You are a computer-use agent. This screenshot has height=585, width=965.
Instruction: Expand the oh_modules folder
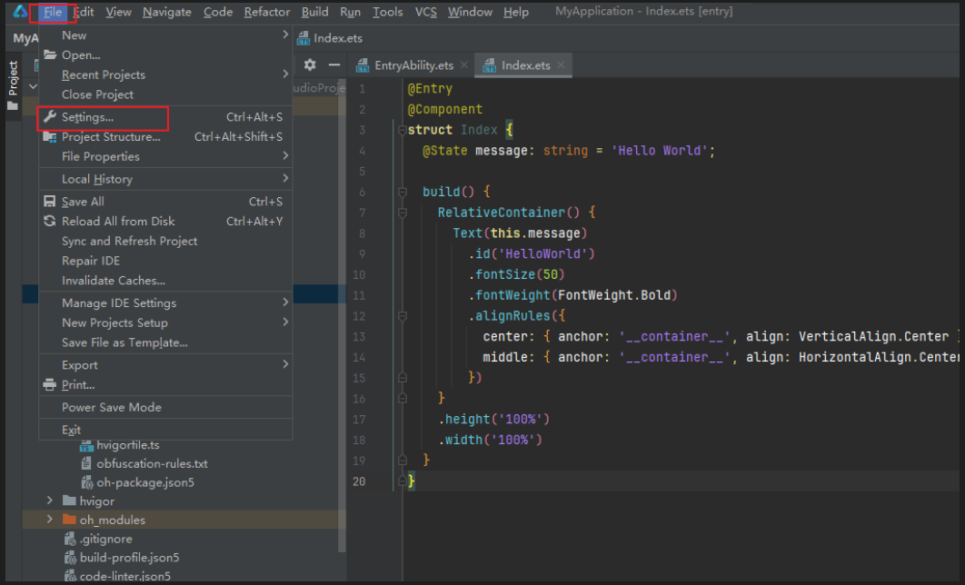coord(49,520)
